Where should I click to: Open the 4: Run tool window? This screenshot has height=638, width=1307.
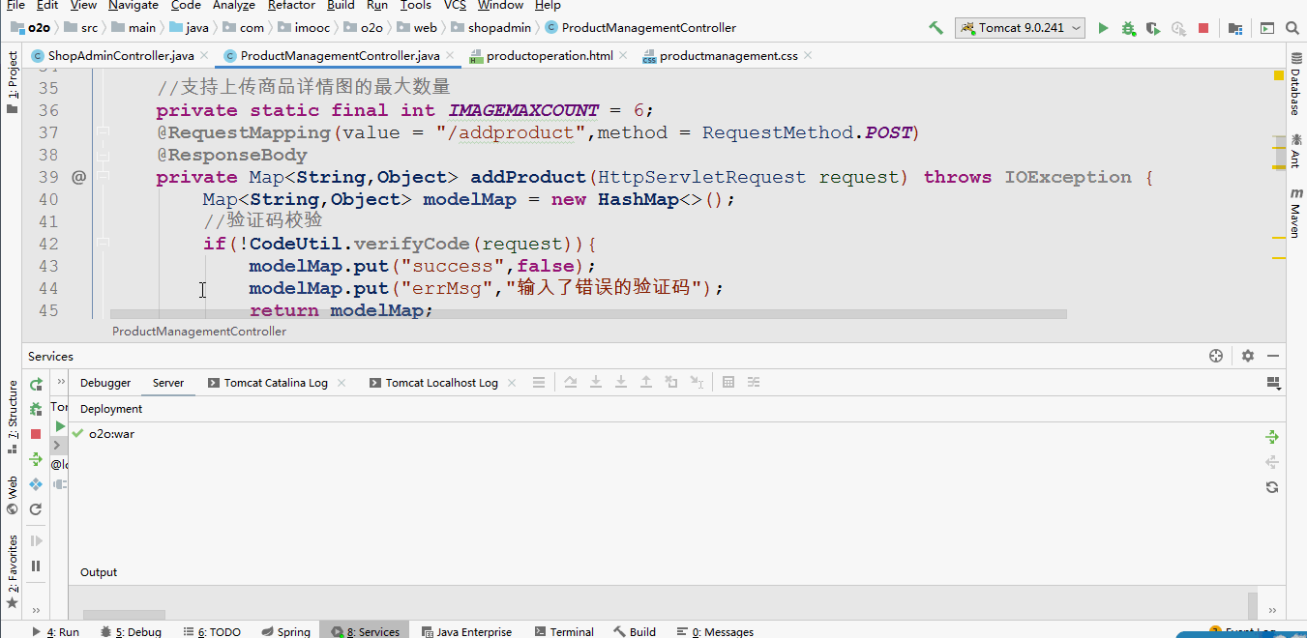point(57,631)
